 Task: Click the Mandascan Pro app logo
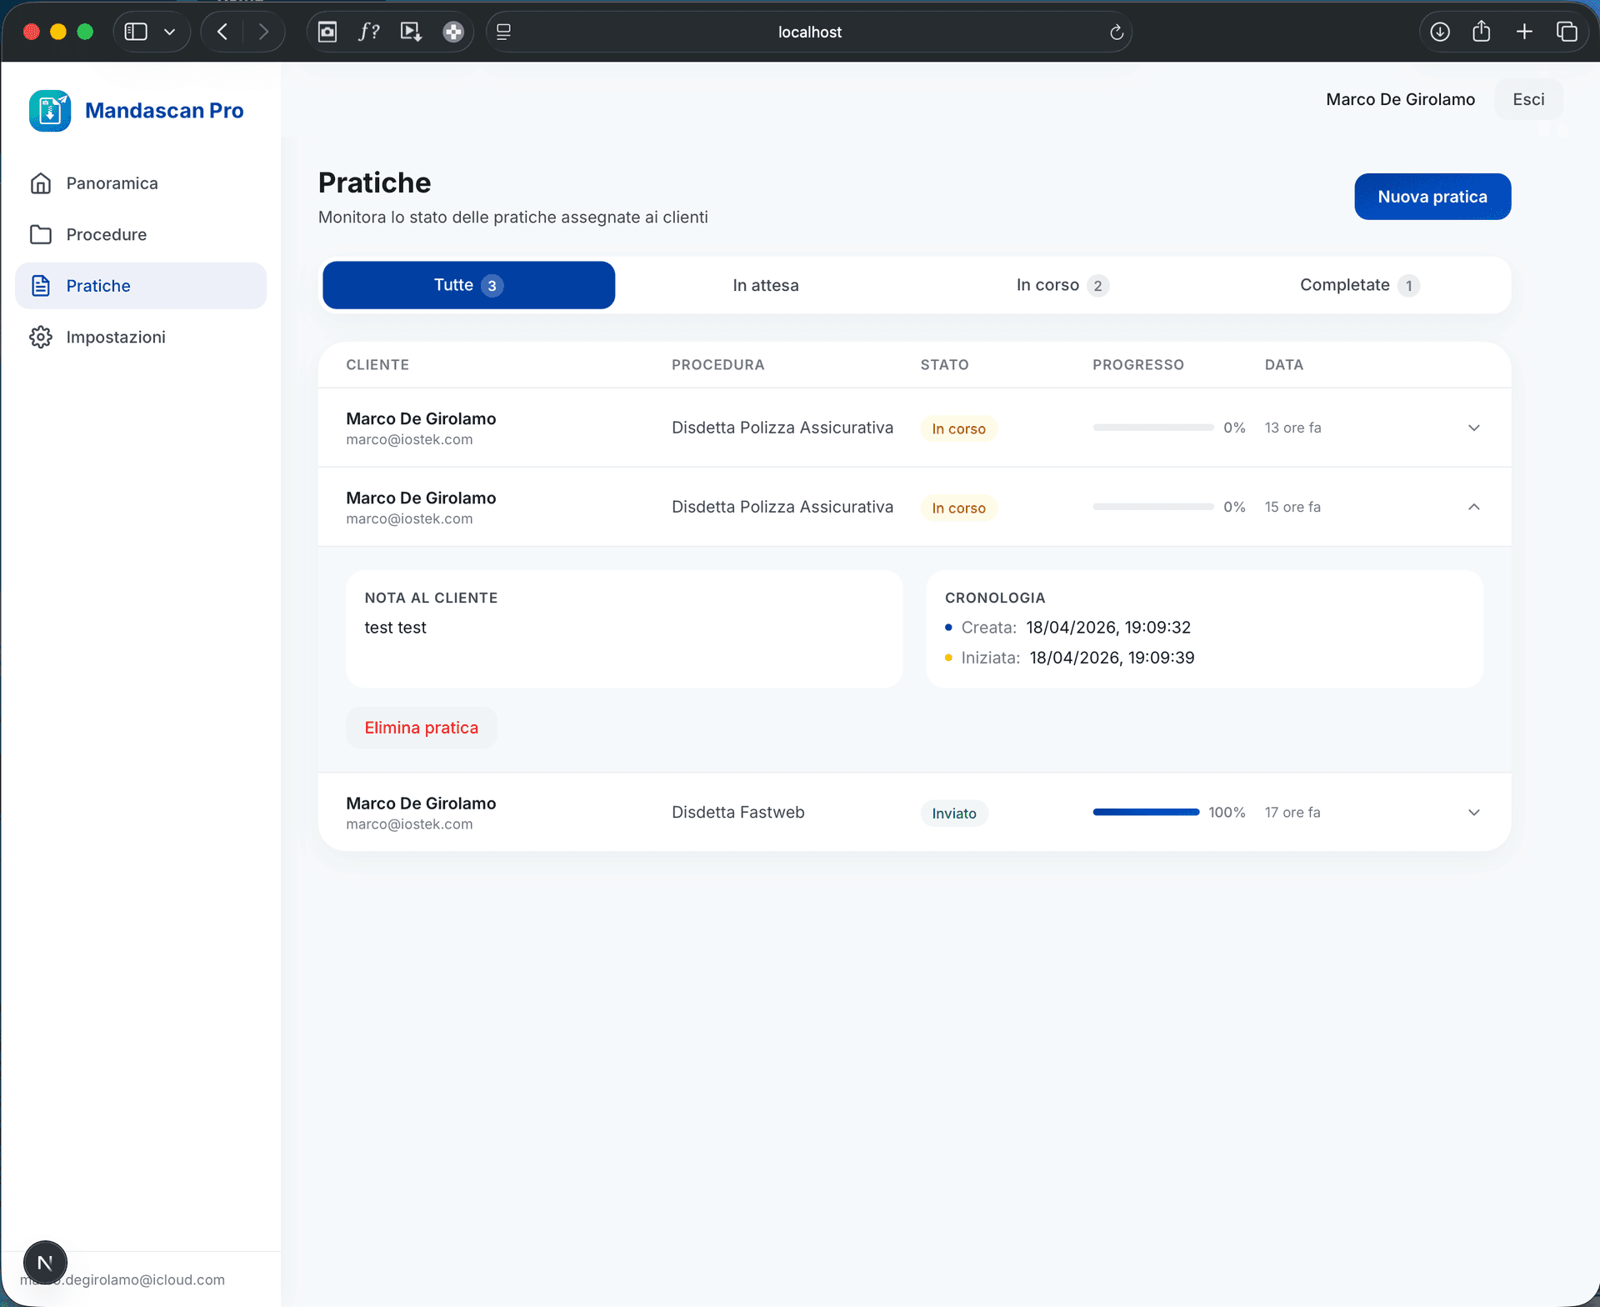click(x=50, y=110)
